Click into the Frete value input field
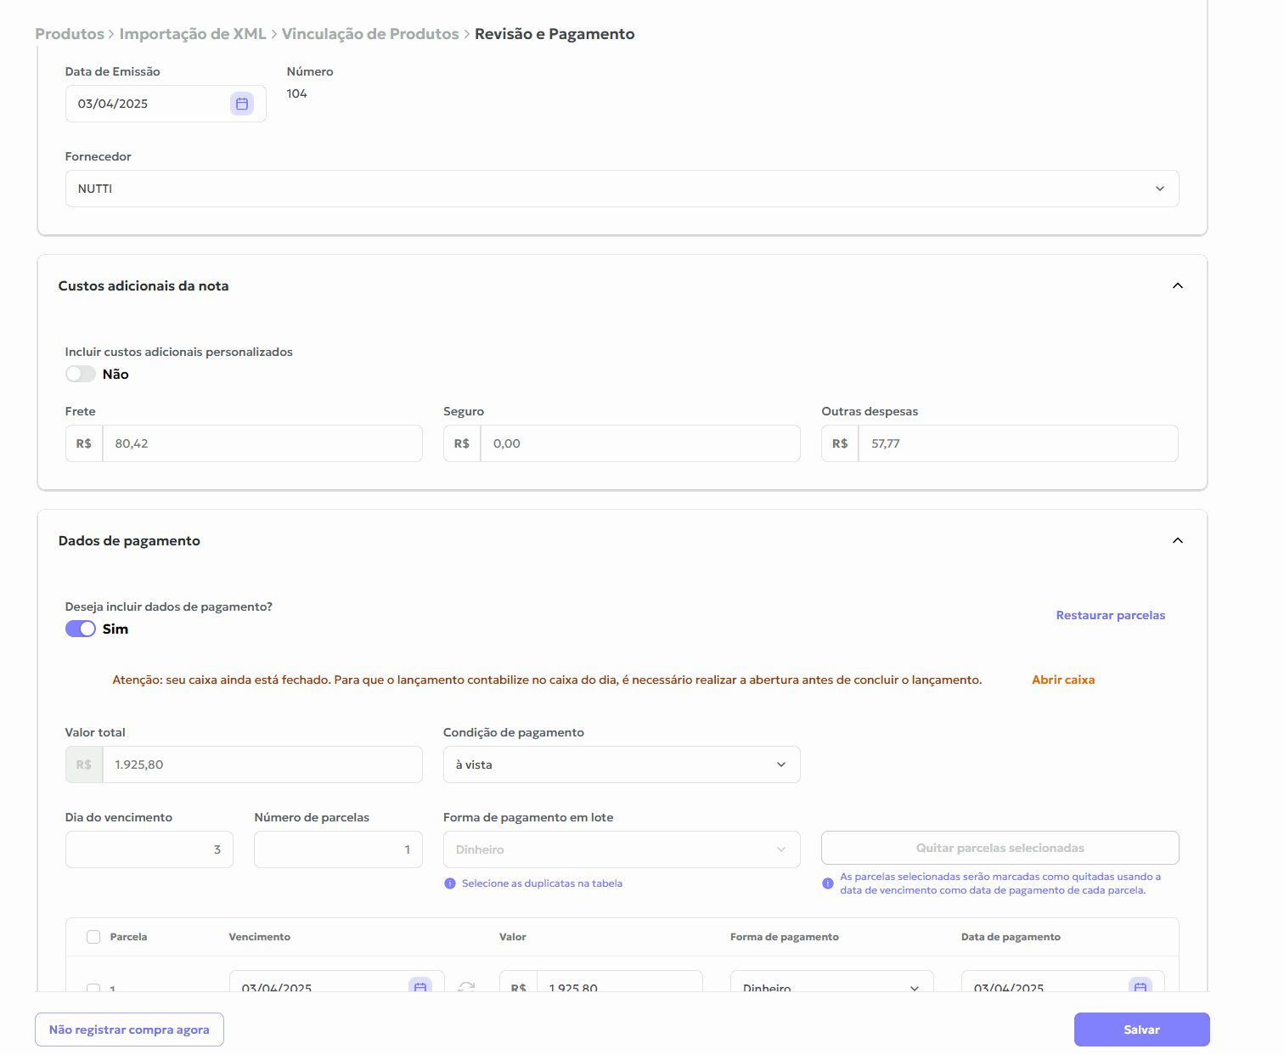 pyautogui.click(x=262, y=443)
